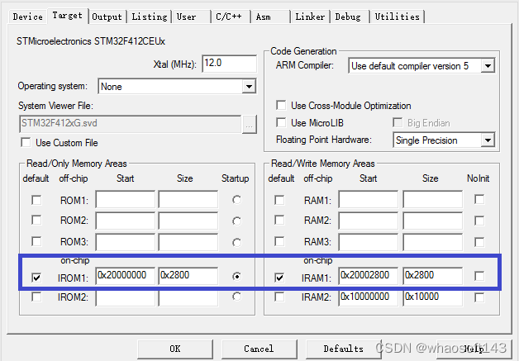The height and width of the screenshot is (361, 519).
Task: Click the ROM1 Size field
Action: pyautogui.click(x=188, y=199)
